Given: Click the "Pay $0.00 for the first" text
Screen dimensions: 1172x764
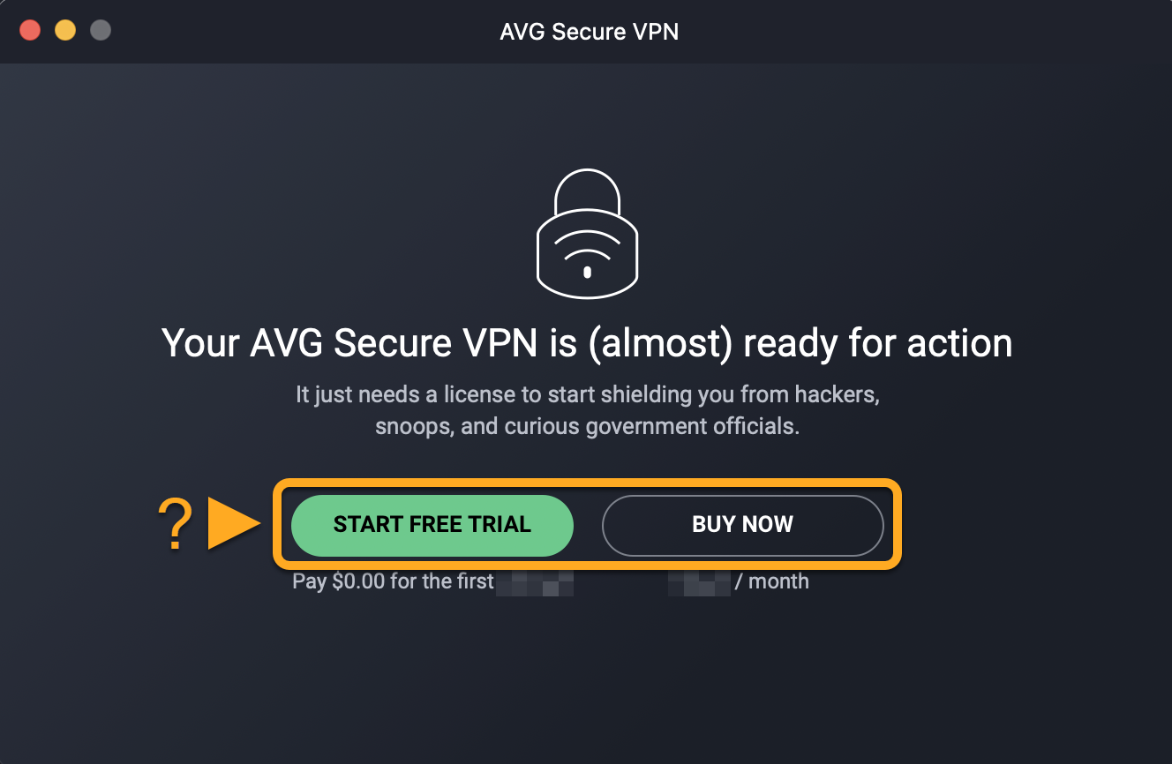Looking at the screenshot, I should click(x=393, y=581).
